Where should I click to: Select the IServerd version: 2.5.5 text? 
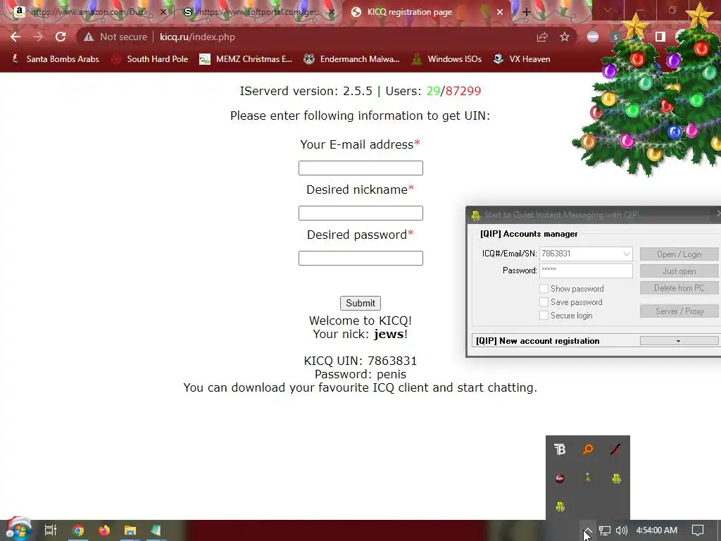306,91
